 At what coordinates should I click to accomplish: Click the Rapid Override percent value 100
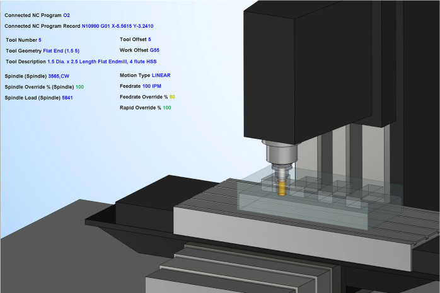click(167, 108)
